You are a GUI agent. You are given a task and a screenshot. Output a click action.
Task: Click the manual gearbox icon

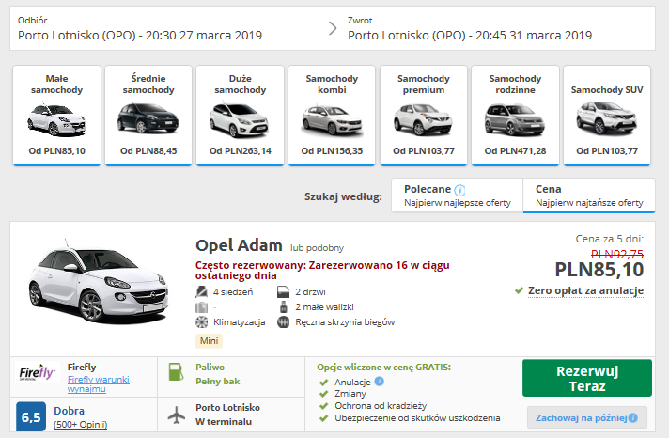click(284, 321)
